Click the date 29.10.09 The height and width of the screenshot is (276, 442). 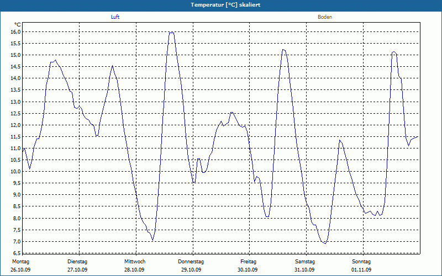(x=191, y=270)
